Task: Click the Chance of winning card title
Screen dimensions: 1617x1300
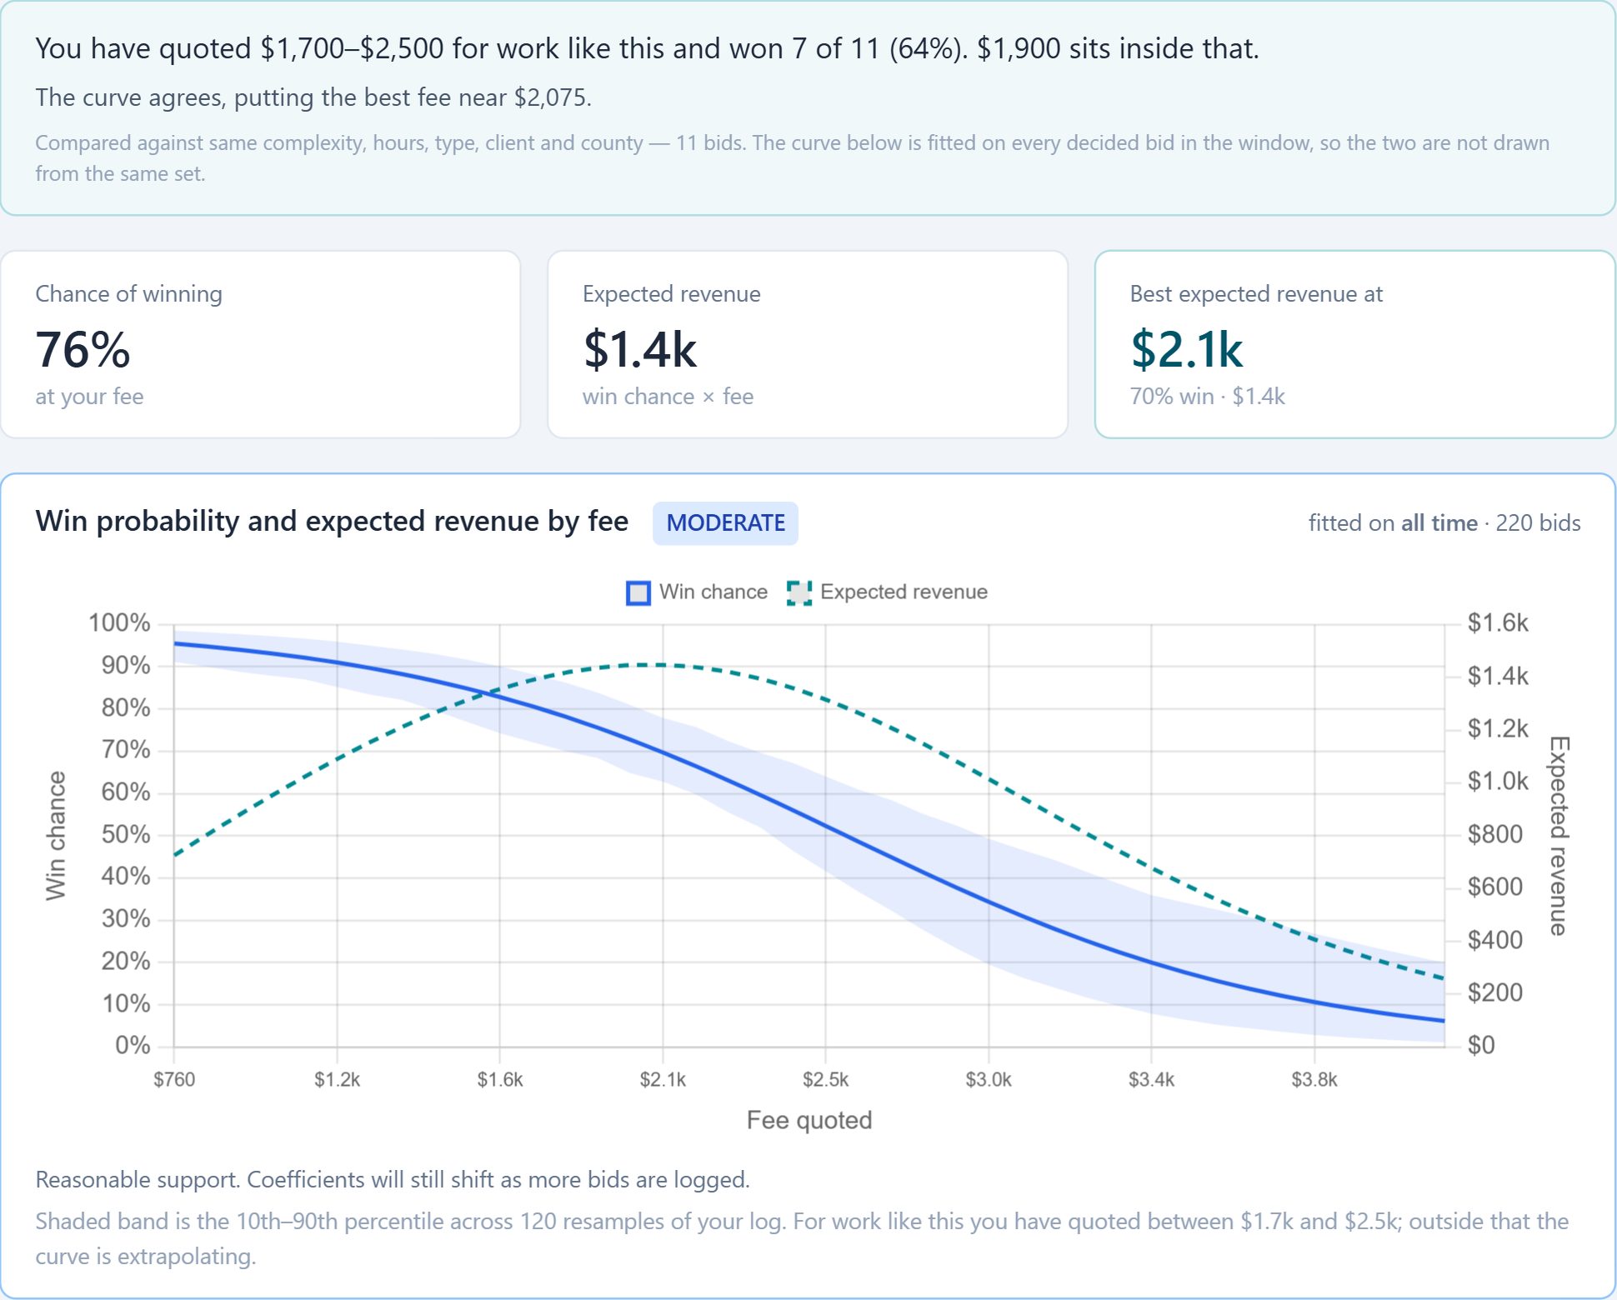Action: (x=128, y=294)
